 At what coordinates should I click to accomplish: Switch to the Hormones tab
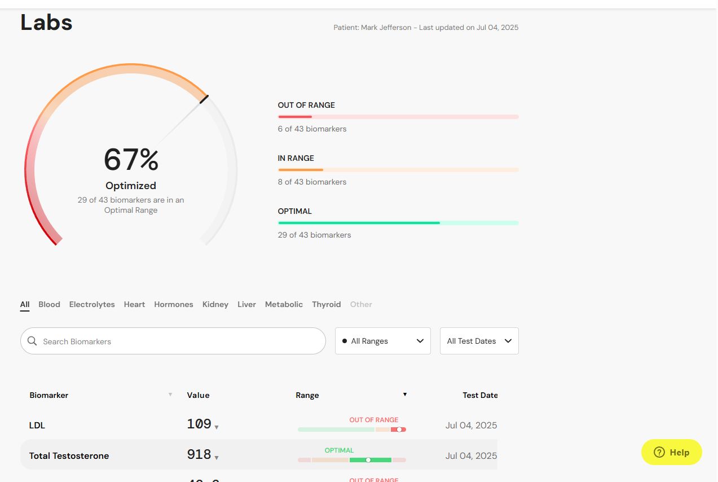(x=174, y=304)
